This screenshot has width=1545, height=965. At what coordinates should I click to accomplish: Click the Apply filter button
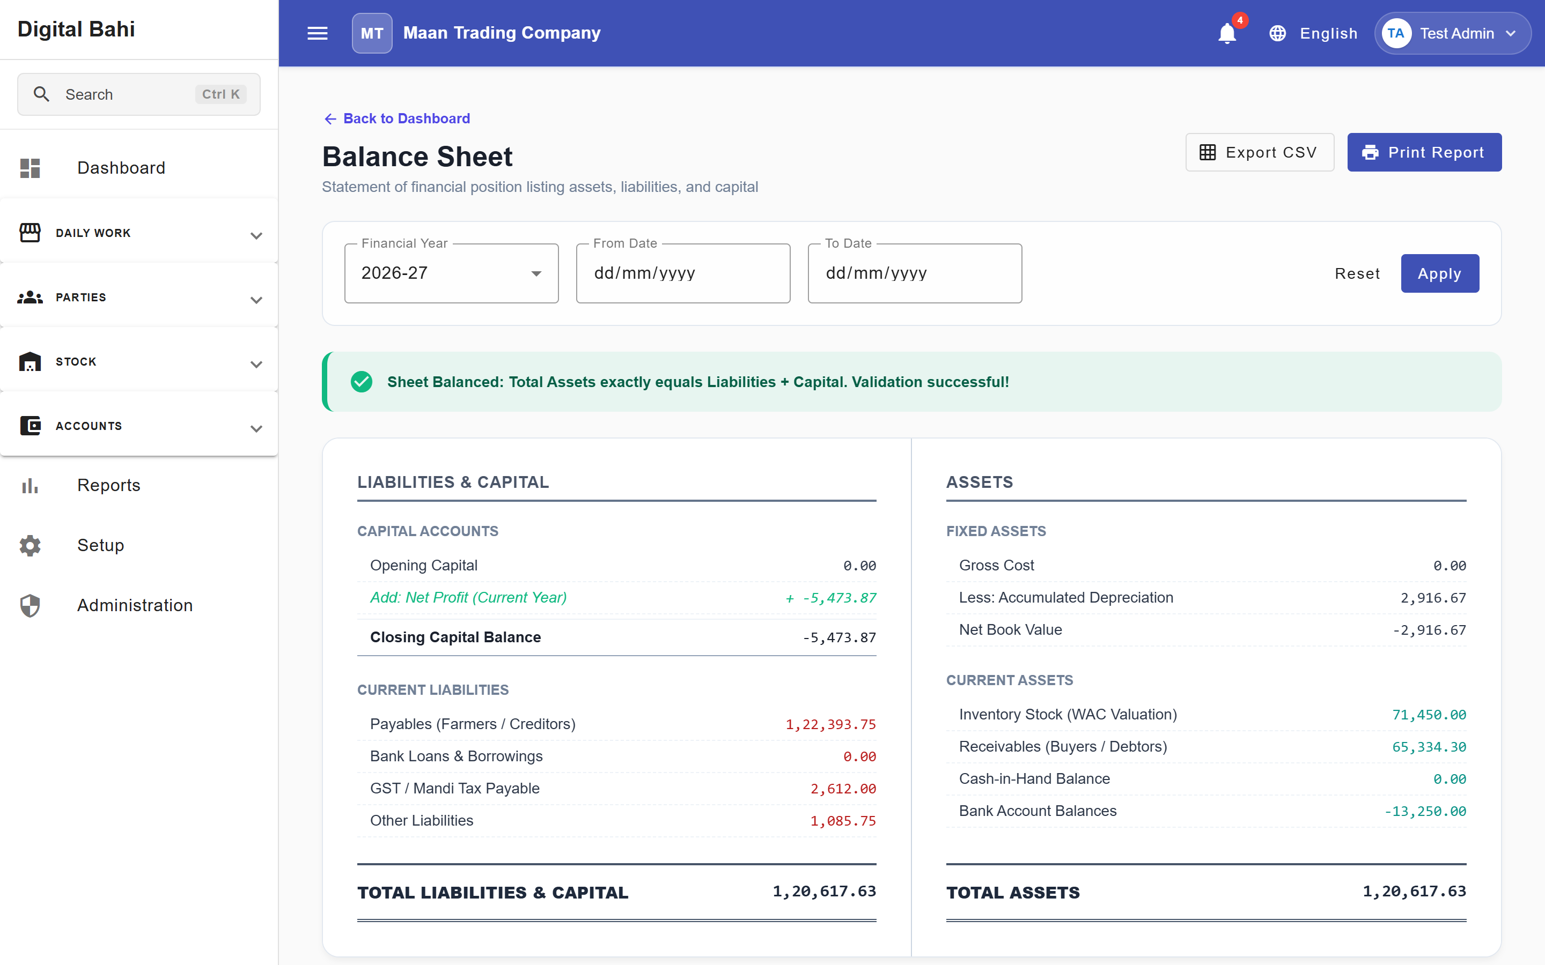tap(1440, 274)
